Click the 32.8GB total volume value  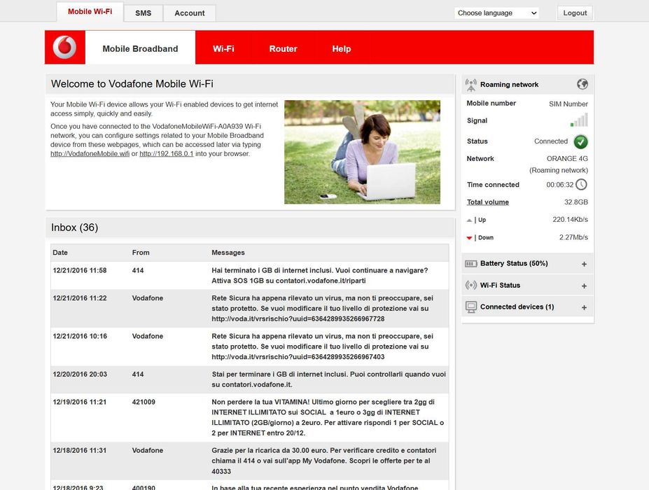(x=575, y=202)
